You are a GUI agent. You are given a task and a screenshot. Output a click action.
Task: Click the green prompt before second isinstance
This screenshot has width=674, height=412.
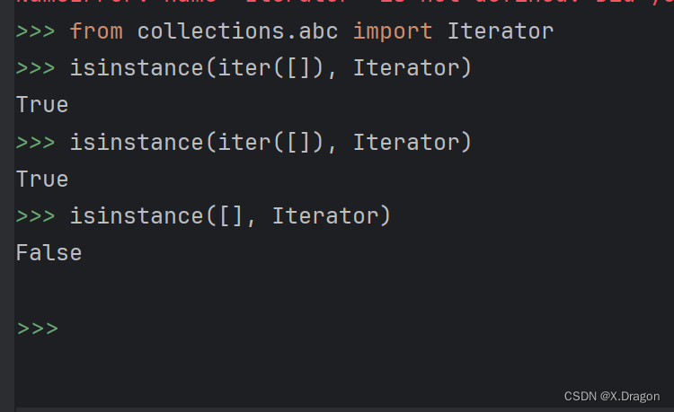point(36,143)
